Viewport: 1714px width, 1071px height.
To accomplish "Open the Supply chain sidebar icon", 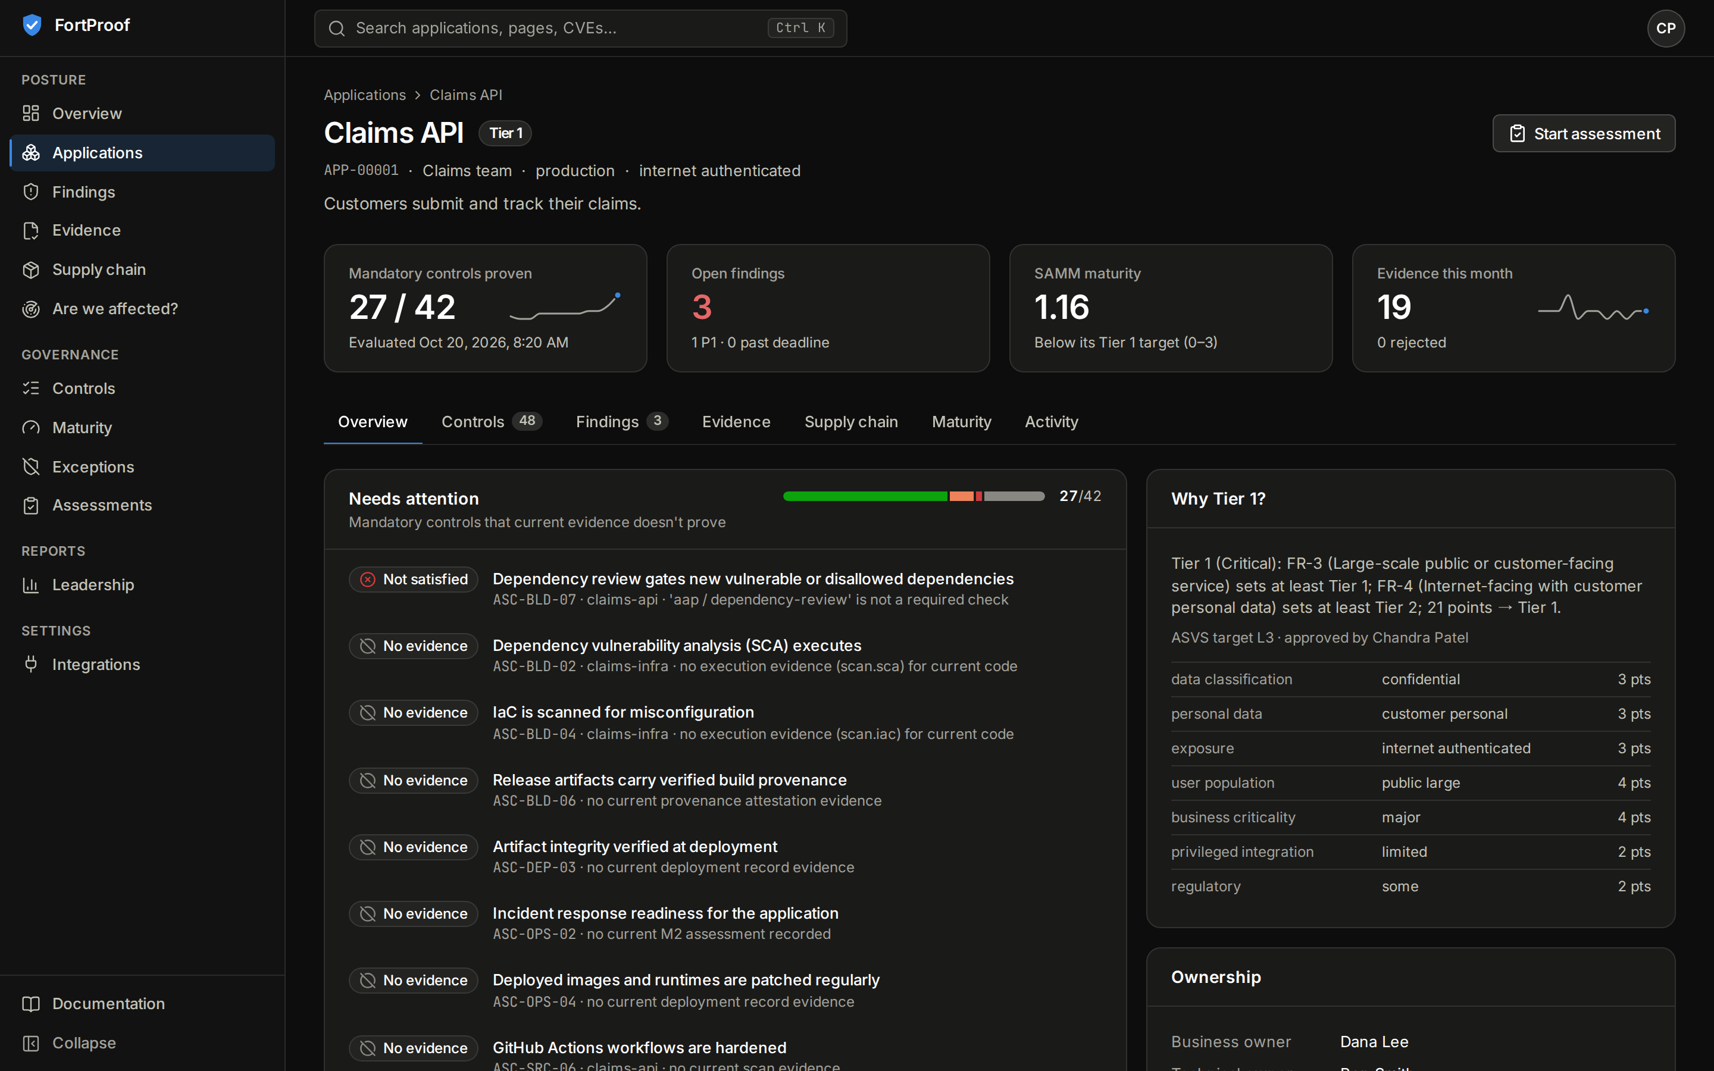I will click(x=30, y=270).
